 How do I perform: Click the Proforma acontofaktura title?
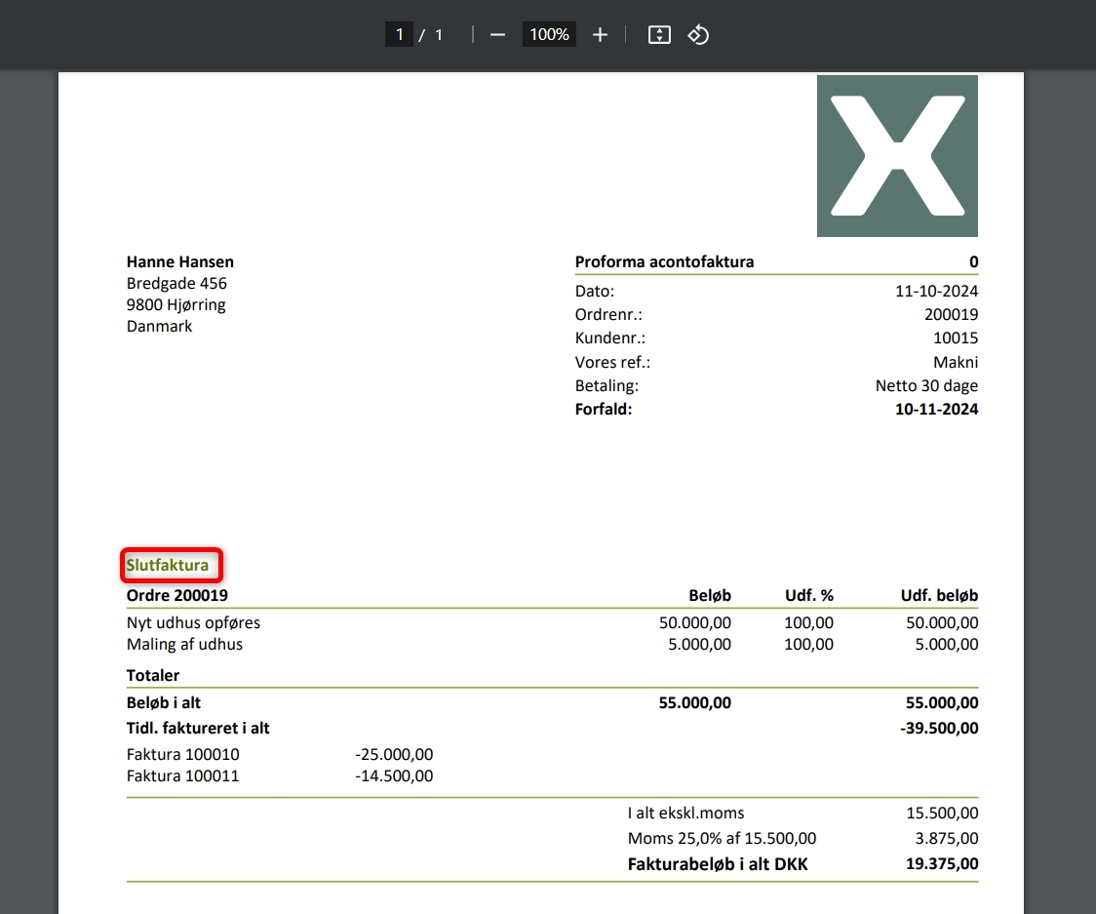click(664, 261)
